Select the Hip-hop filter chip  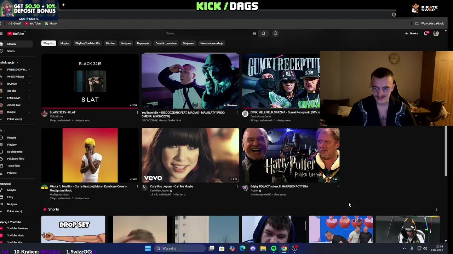pos(110,43)
